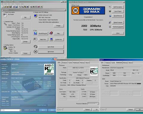Click Edit Description in the score window

118,7
